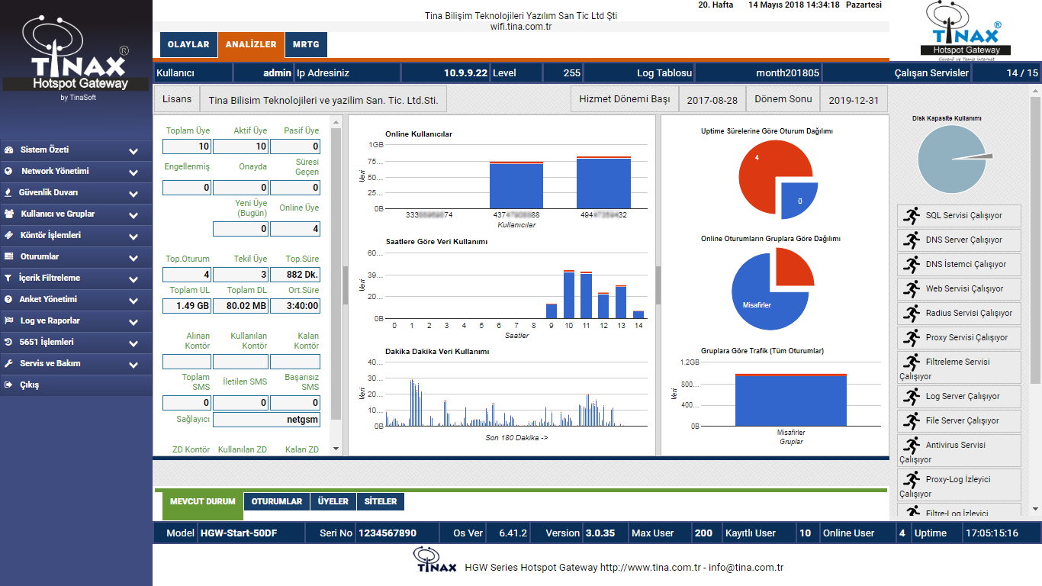Viewport: 1042px width, 586px height.
Task: Click the Anket Yönetimi question icon
Action: coord(8,300)
